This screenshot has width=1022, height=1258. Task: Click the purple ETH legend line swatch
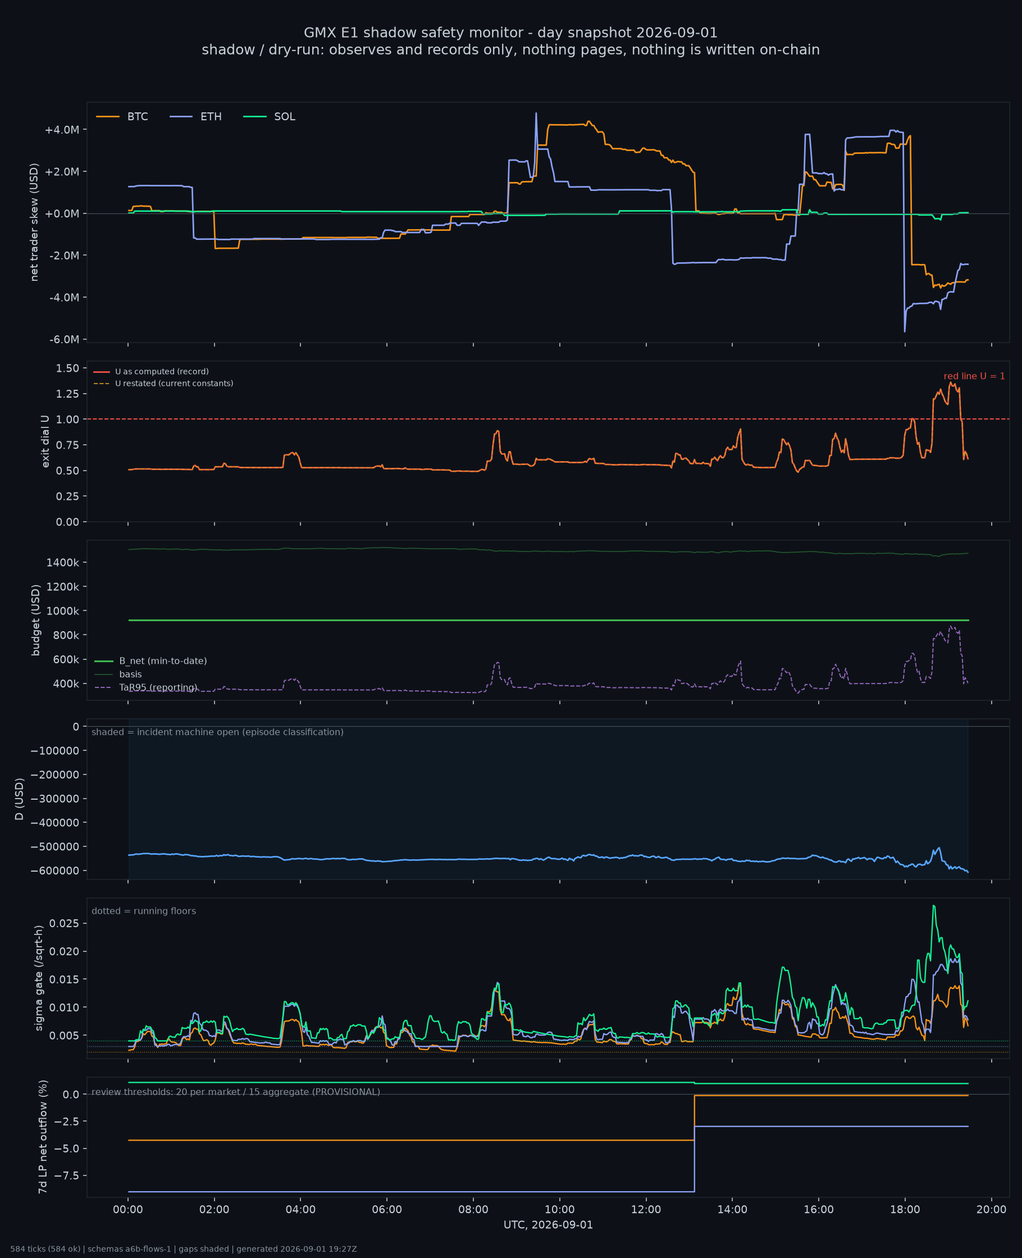[181, 117]
